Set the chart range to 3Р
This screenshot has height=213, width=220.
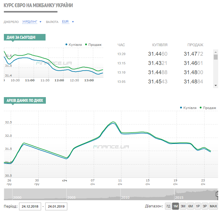(205, 206)
